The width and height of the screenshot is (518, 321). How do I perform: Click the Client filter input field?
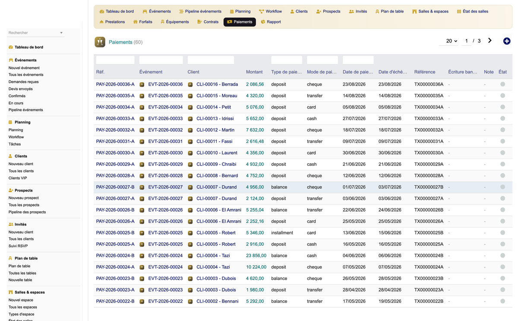pyautogui.click(x=211, y=60)
